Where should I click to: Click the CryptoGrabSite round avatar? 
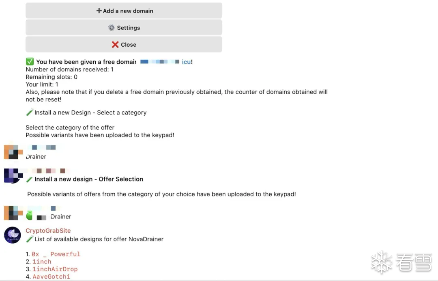13,235
